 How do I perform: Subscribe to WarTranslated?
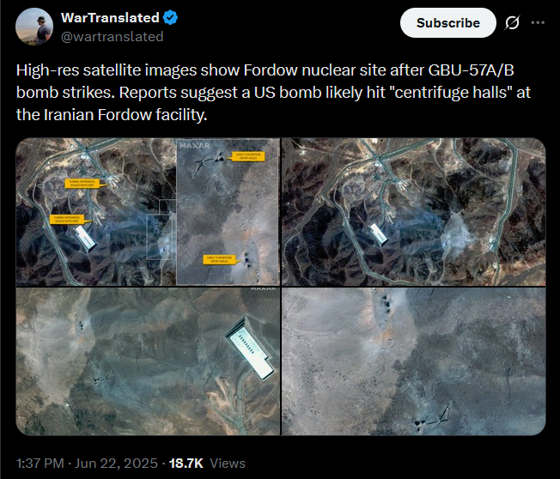(448, 23)
